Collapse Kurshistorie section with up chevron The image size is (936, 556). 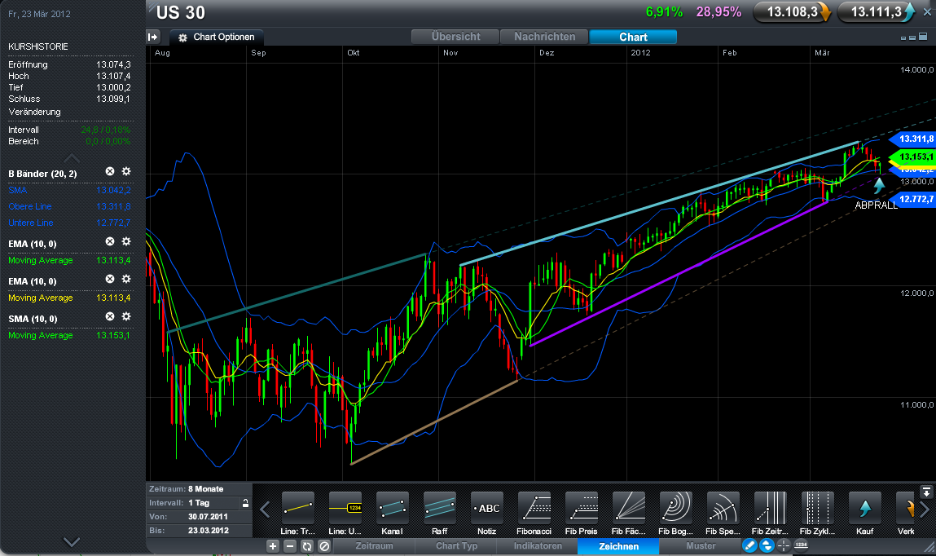72,157
